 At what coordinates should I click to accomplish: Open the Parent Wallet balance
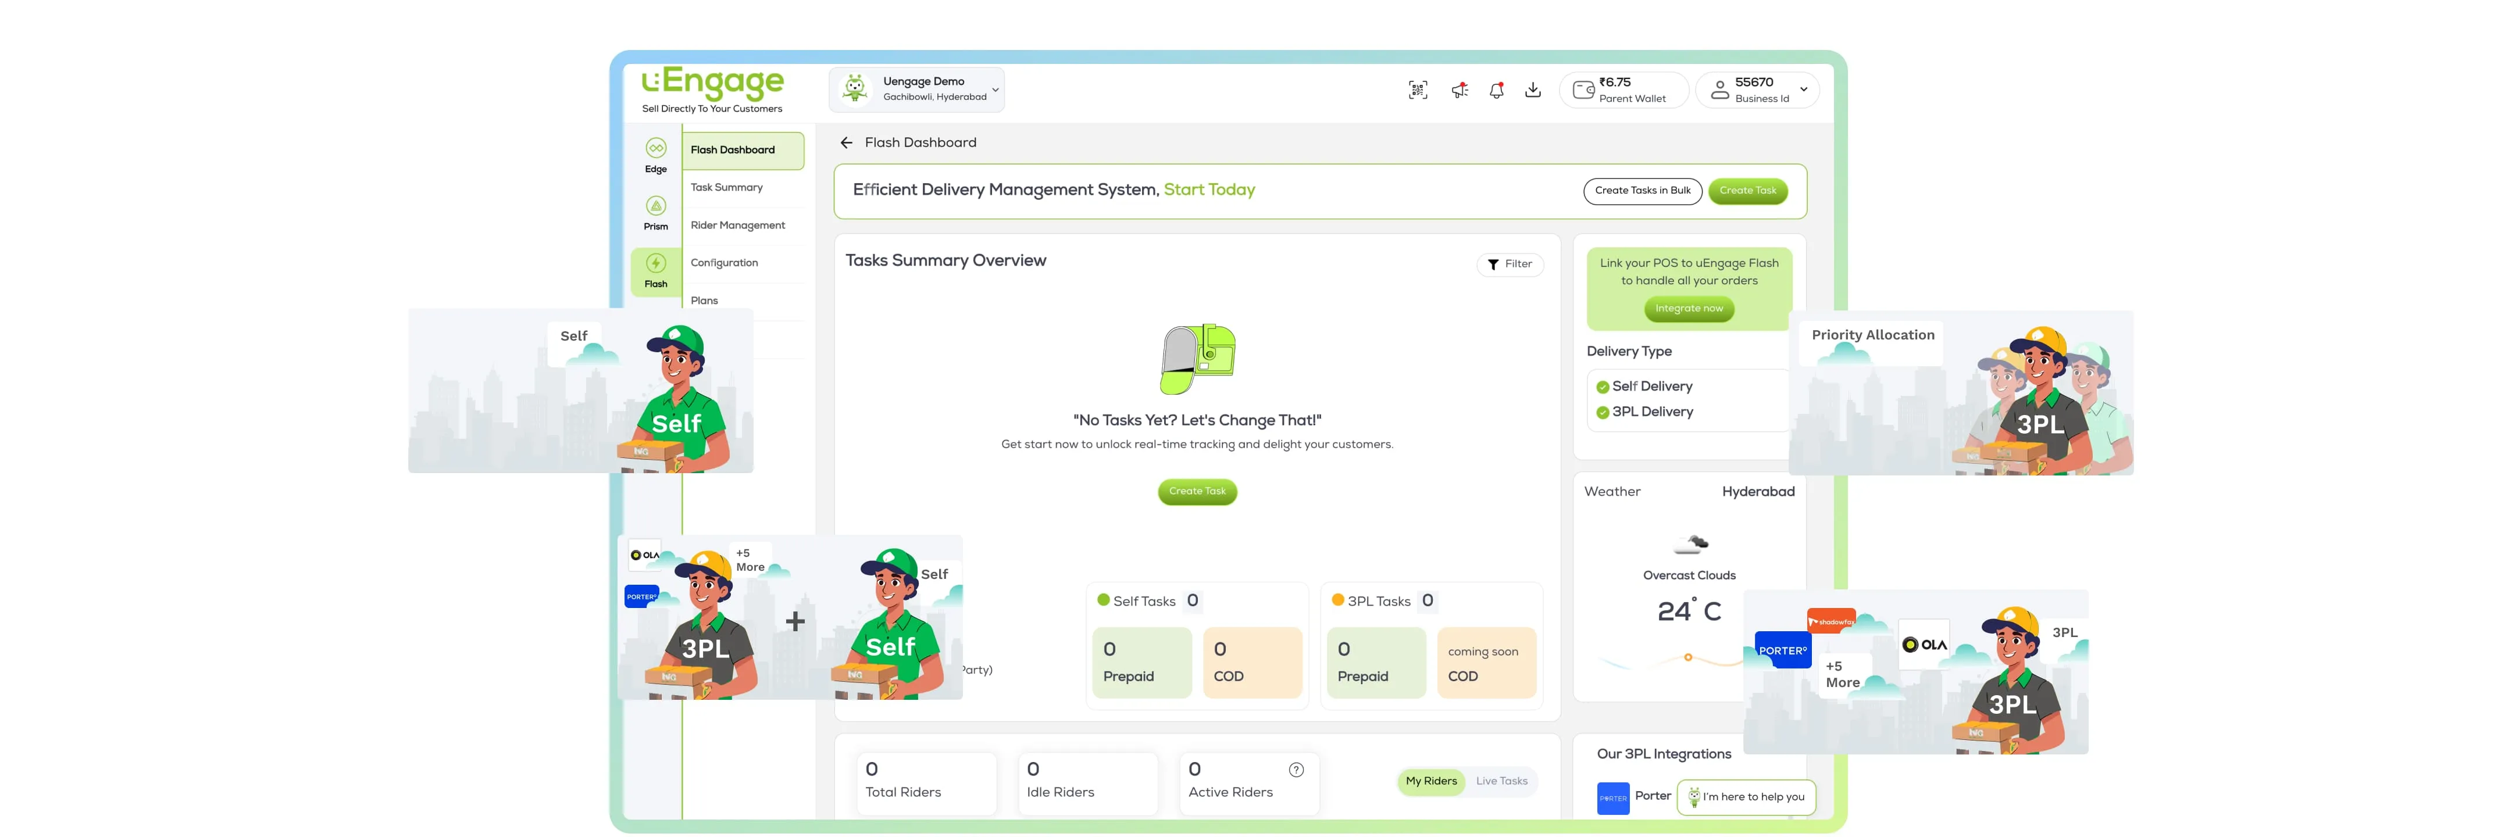(x=1623, y=90)
